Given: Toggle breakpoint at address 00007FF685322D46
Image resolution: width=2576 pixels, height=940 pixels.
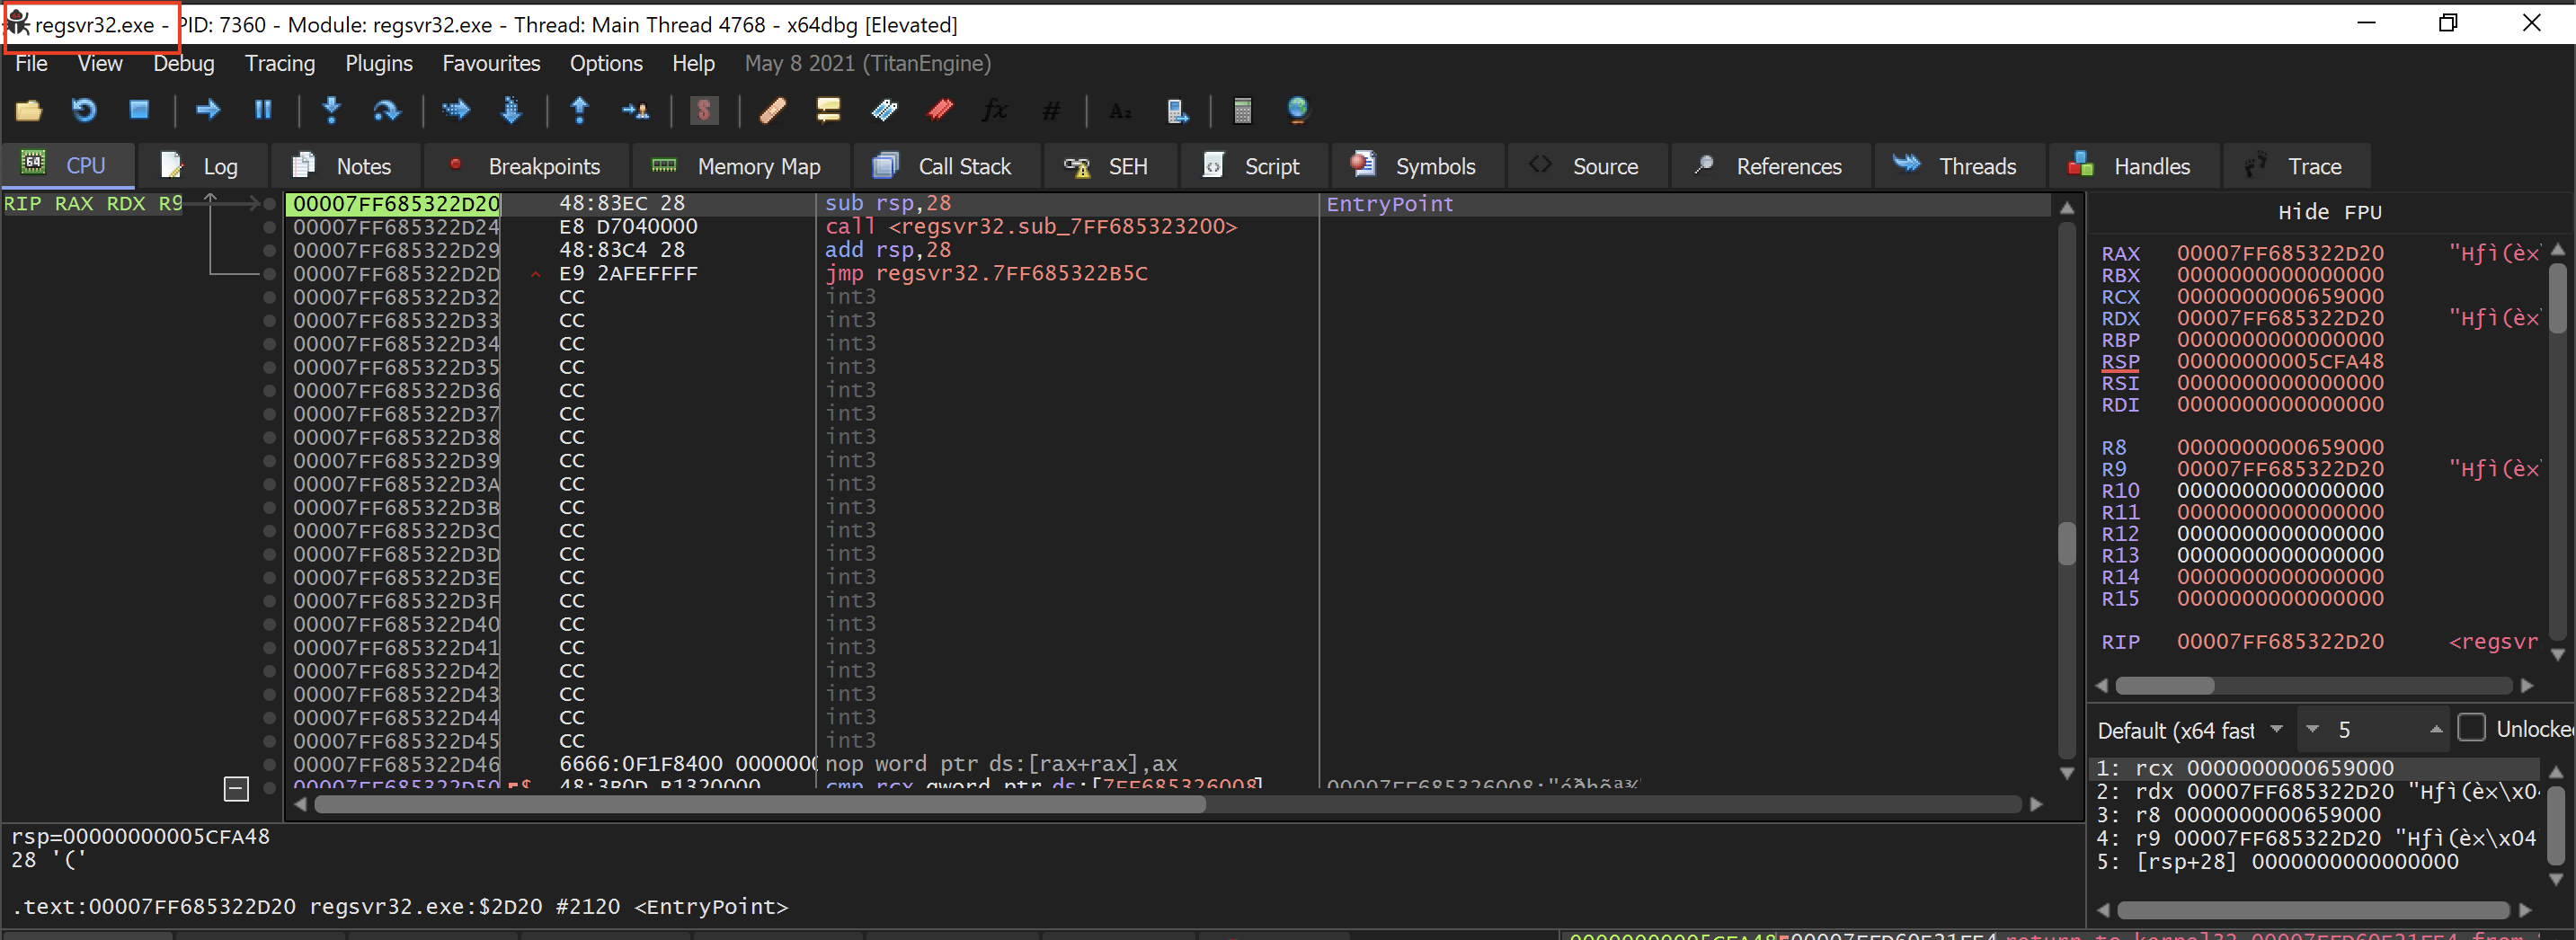Looking at the screenshot, I should [269, 764].
